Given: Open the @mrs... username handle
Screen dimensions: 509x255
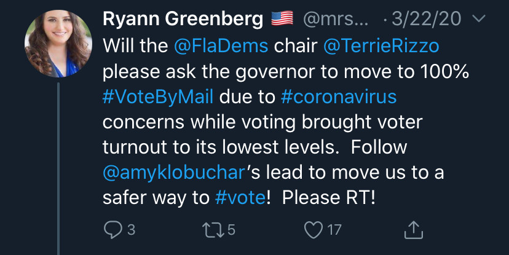Looking at the screenshot, I should coord(336,20).
